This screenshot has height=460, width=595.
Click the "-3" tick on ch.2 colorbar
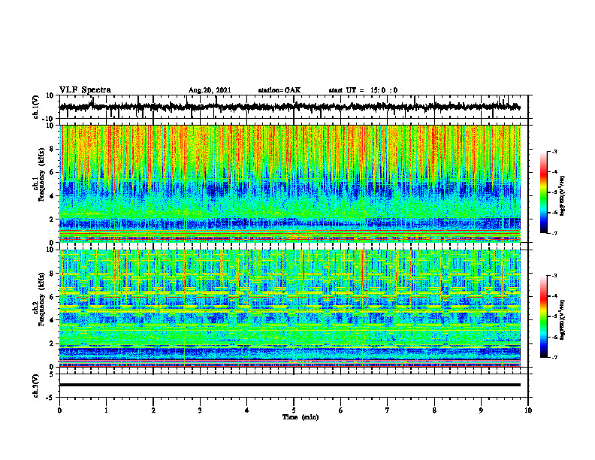[554, 276]
